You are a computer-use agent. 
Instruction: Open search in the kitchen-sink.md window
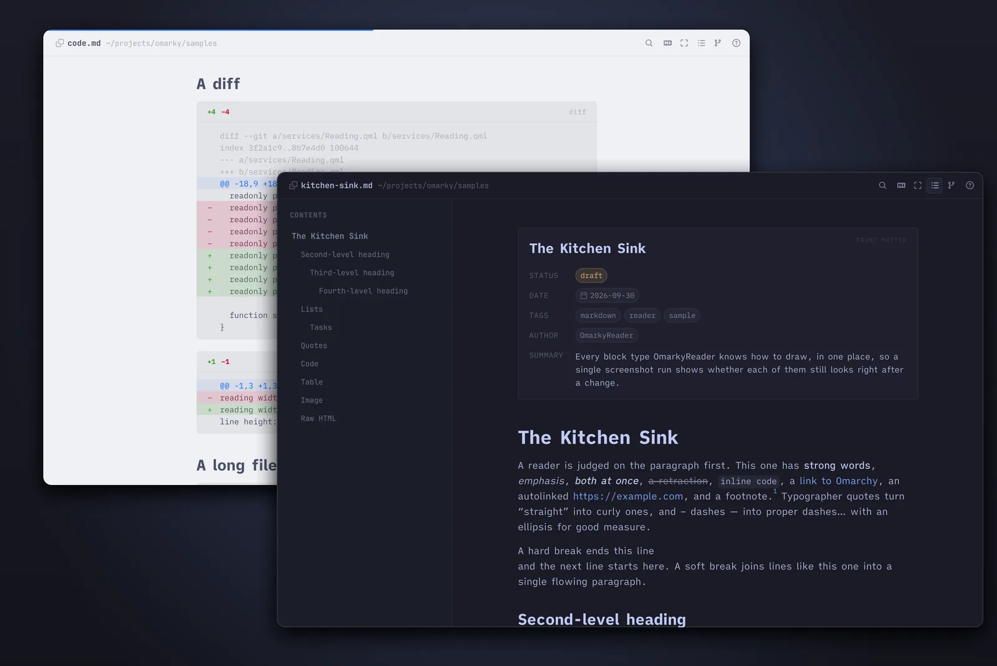(x=882, y=185)
